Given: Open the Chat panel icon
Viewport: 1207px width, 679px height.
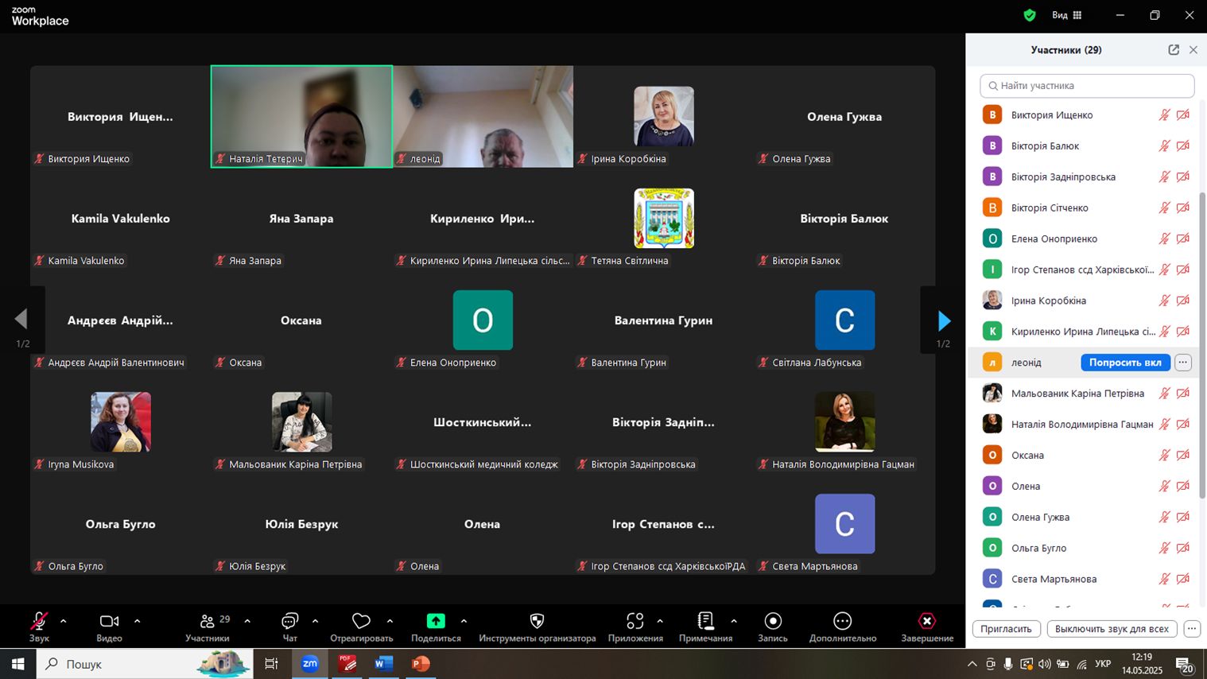Looking at the screenshot, I should point(289,621).
